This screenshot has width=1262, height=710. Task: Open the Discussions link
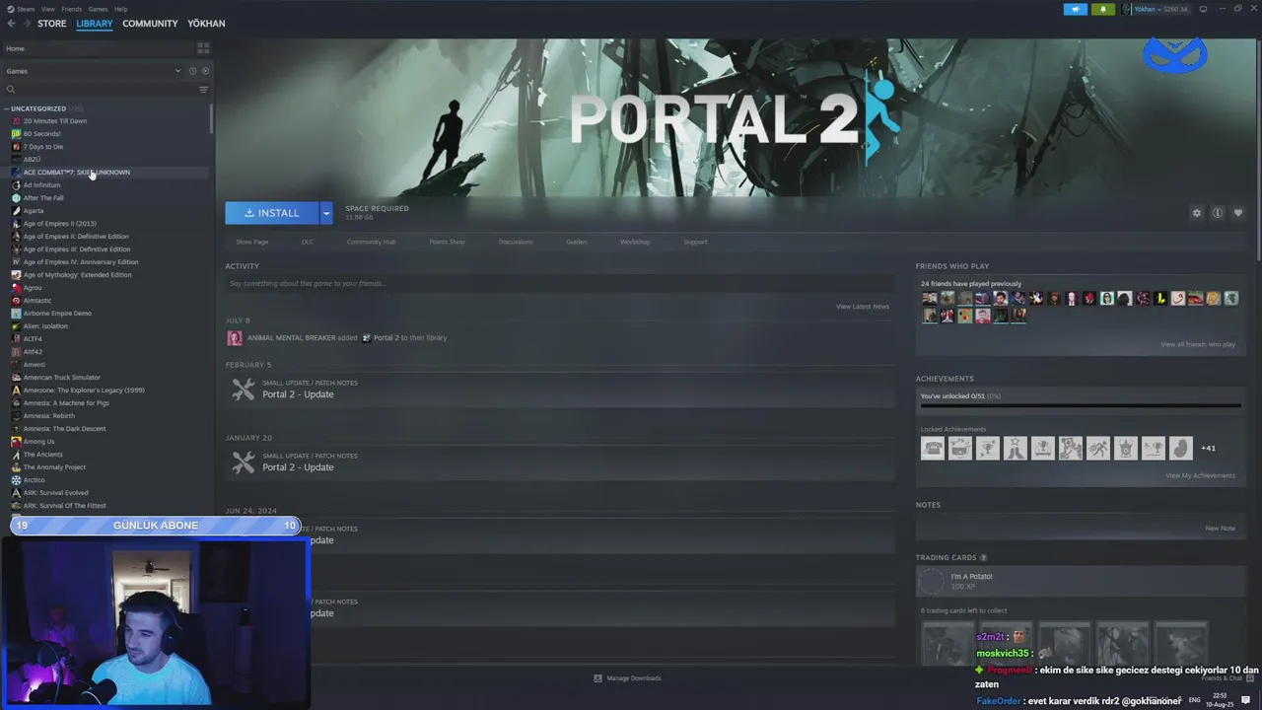(516, 242)
